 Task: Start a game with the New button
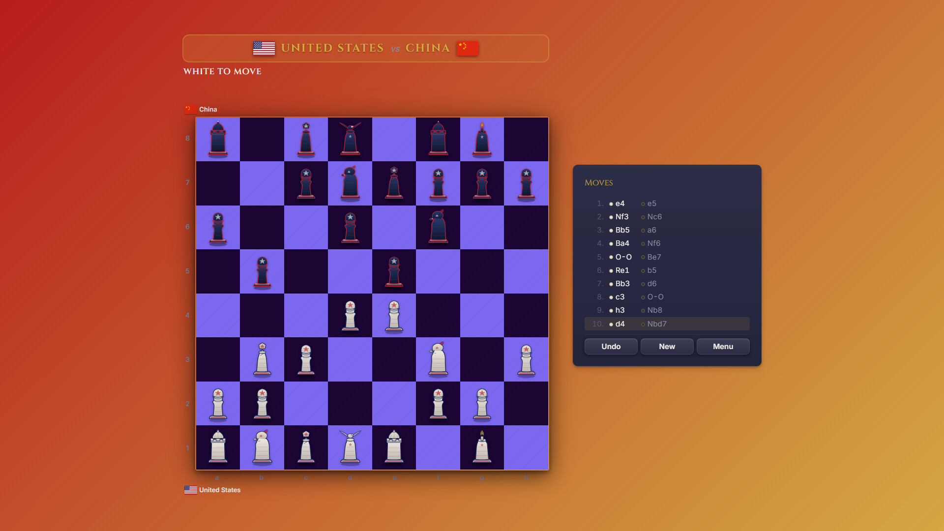pyautogui.click(x=667, y=347)
